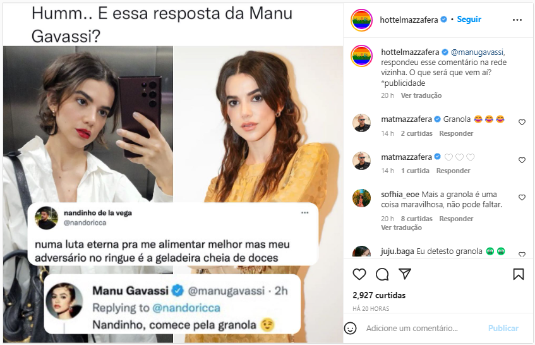Image resolution: width=535 pixels, height=345 pixels.
Task: Like matmazzafera's hearts comment
Action: click(x=522, y=160)
